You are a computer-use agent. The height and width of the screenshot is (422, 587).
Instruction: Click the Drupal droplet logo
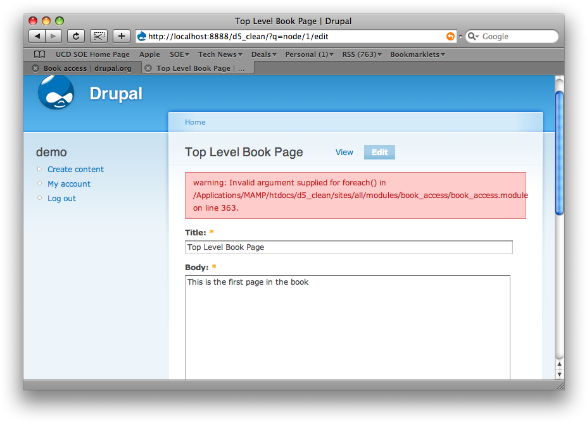[56, 93]
